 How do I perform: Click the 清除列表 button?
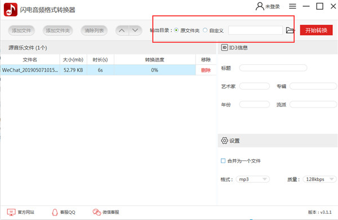click(94, 30)
